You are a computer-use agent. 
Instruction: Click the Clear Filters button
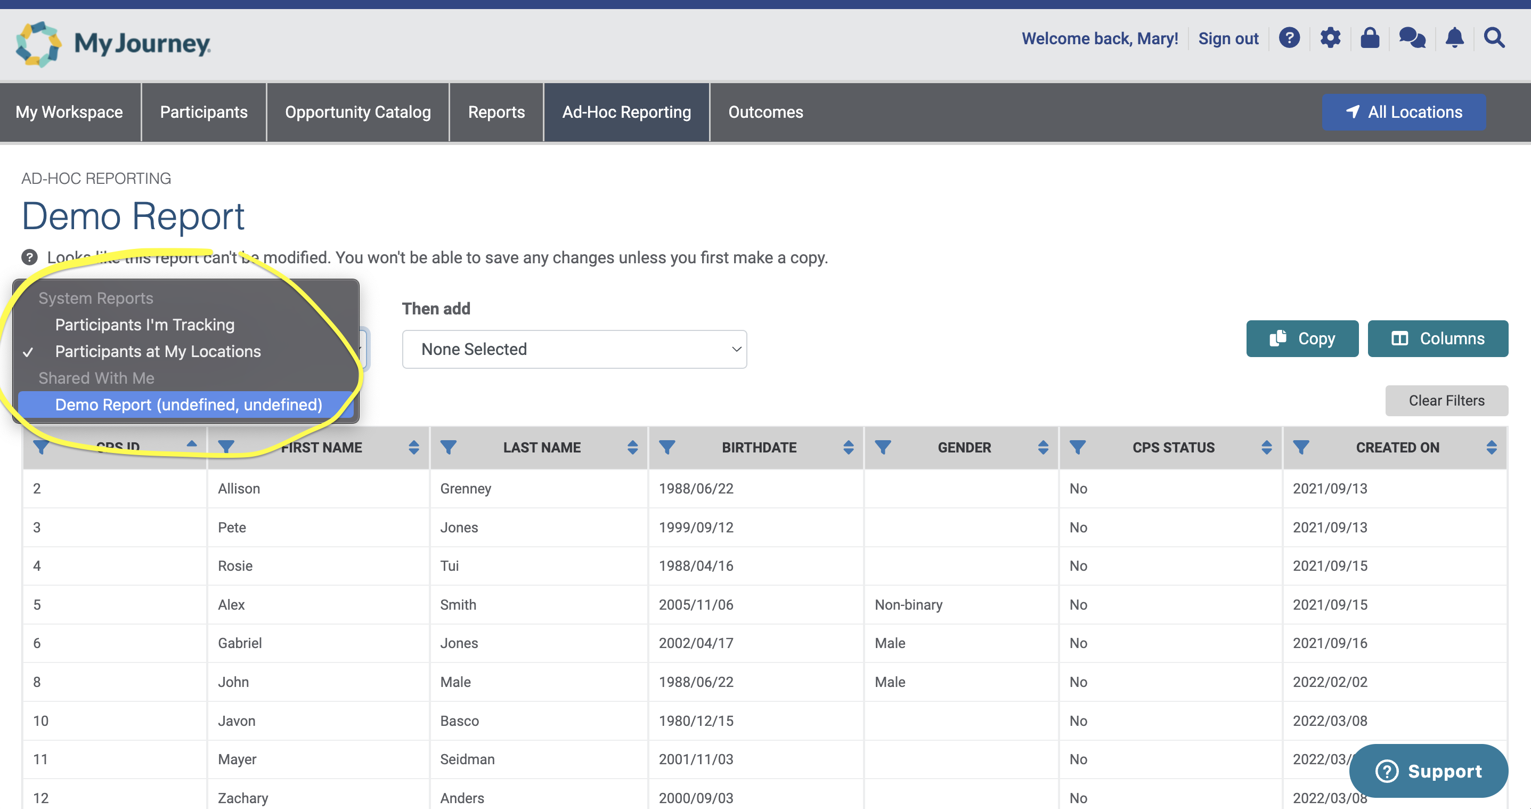click(1446, 400)
